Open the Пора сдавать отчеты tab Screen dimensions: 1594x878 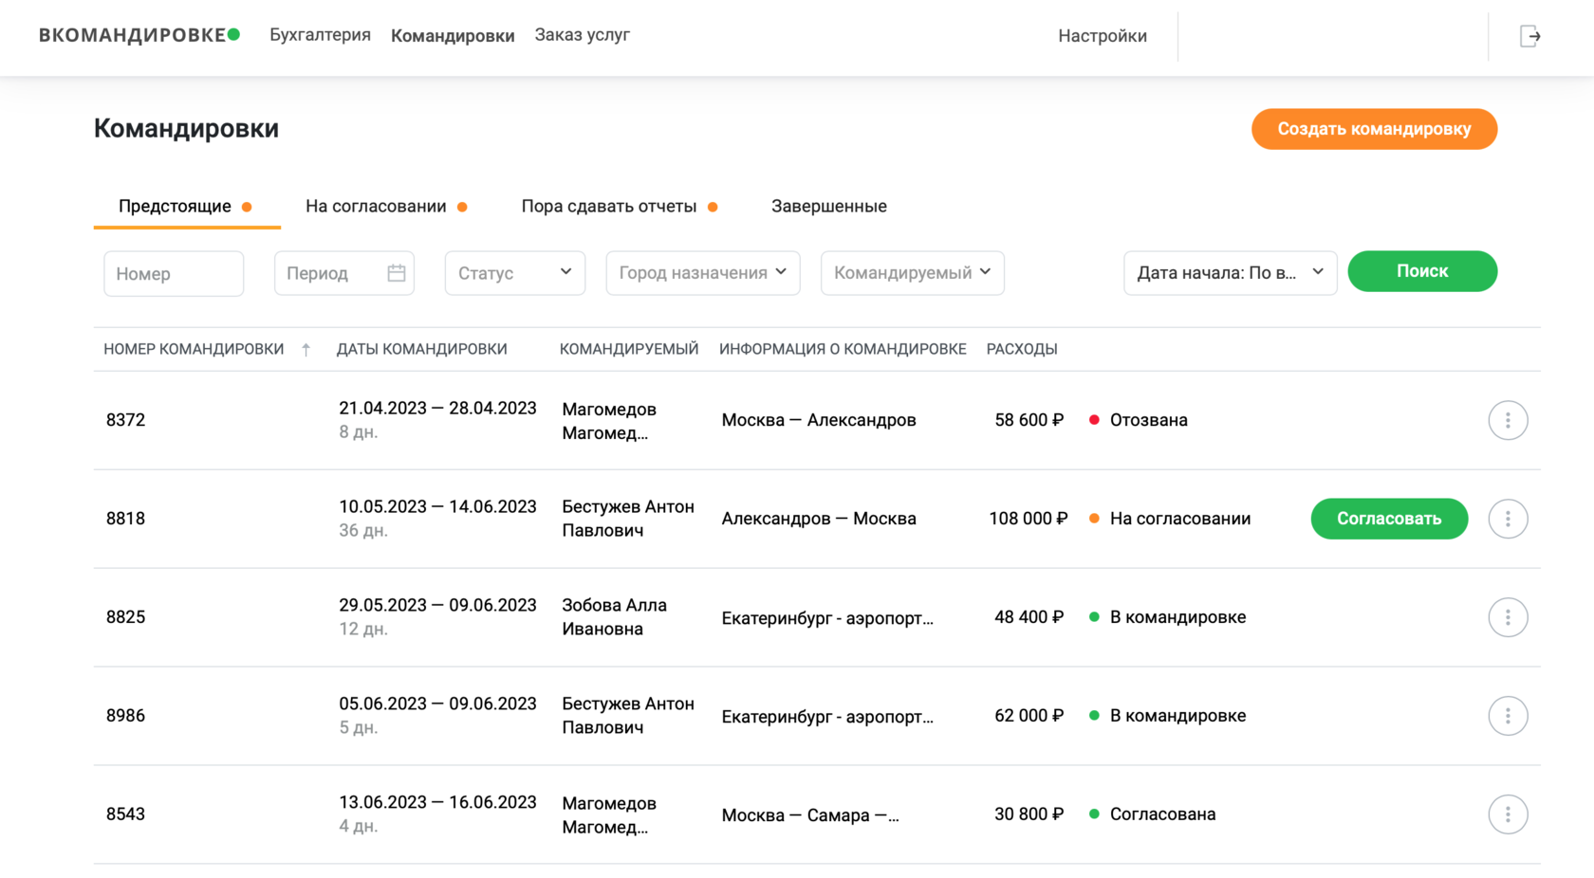(x=620, y=206)
